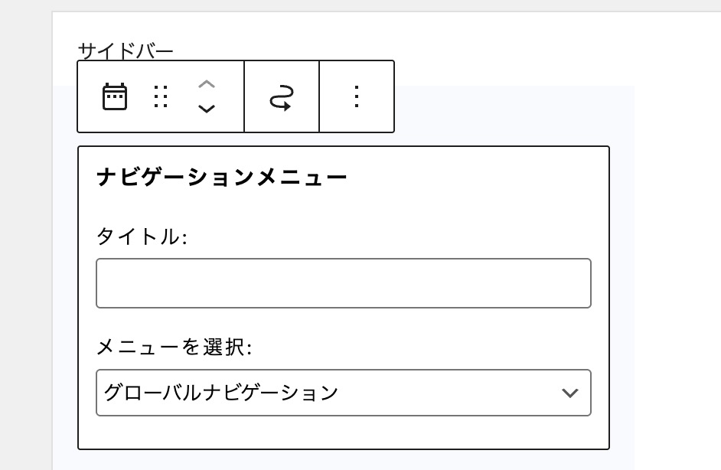Click the pale sidebar area right of widget
The width and height of the screenshot is (721, 470).
(x=622, y=276)
